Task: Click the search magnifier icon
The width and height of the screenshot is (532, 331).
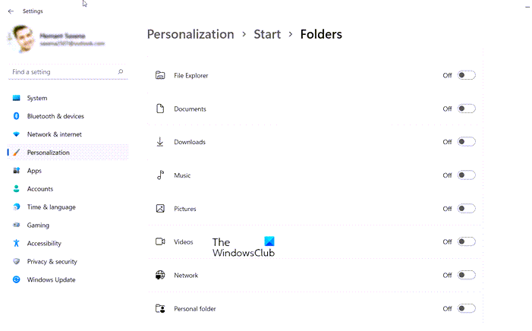Action: 121,72
